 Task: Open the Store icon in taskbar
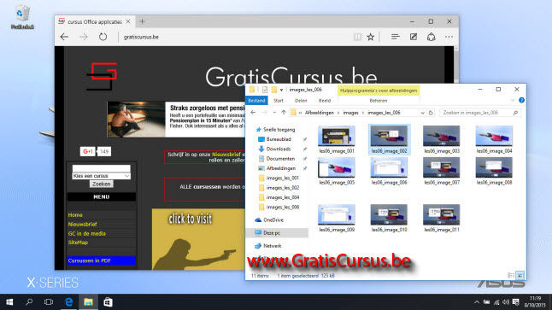coord(108,302)
